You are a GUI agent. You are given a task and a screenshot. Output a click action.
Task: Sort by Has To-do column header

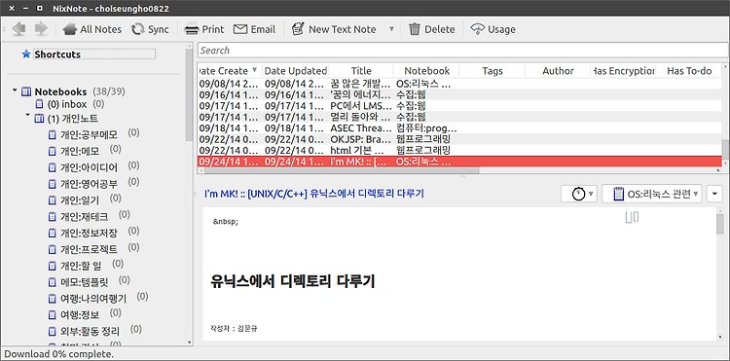(689, 71)
